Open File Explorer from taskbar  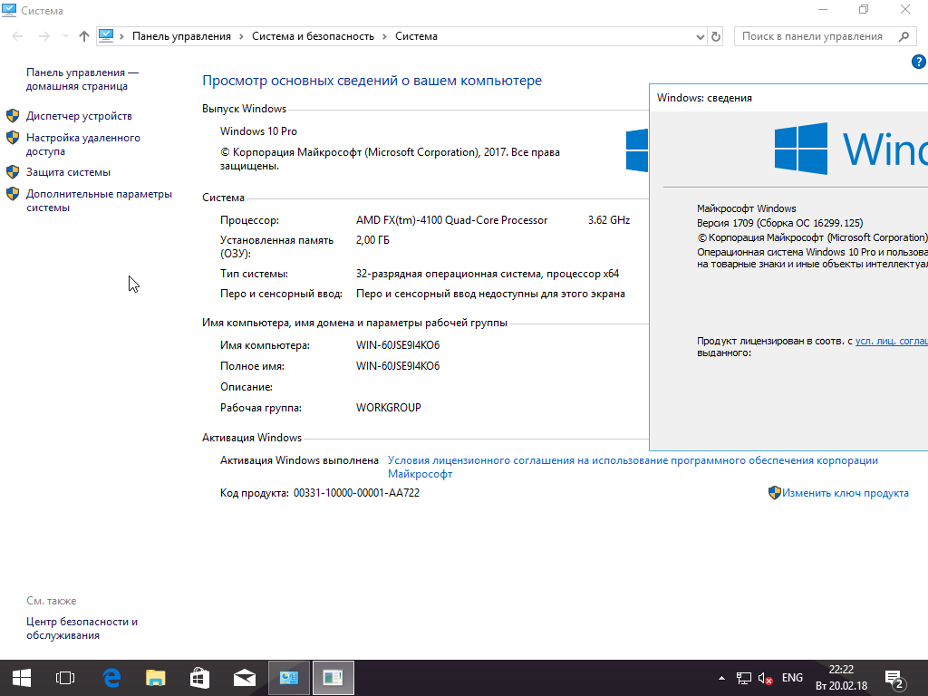(156, 677)
